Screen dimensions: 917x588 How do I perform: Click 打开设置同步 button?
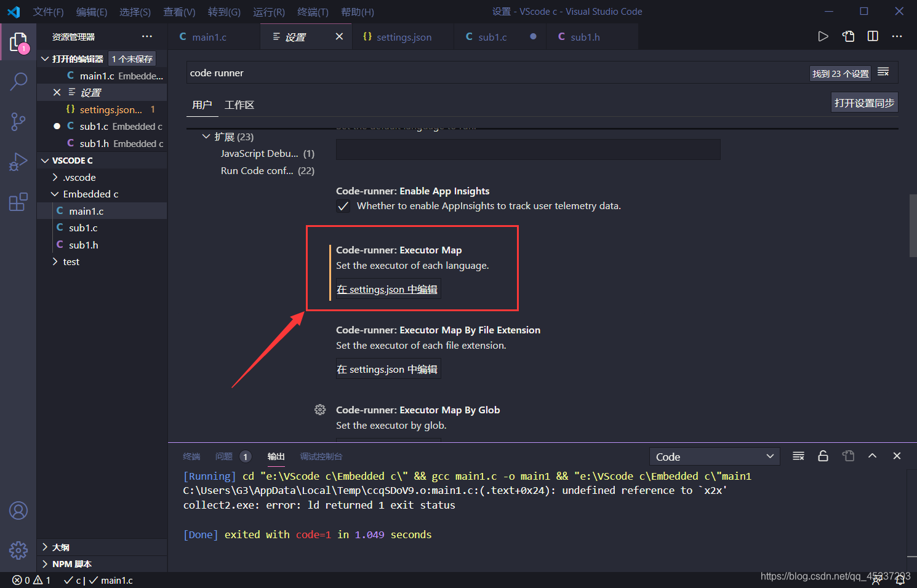[x=864, y=103]
